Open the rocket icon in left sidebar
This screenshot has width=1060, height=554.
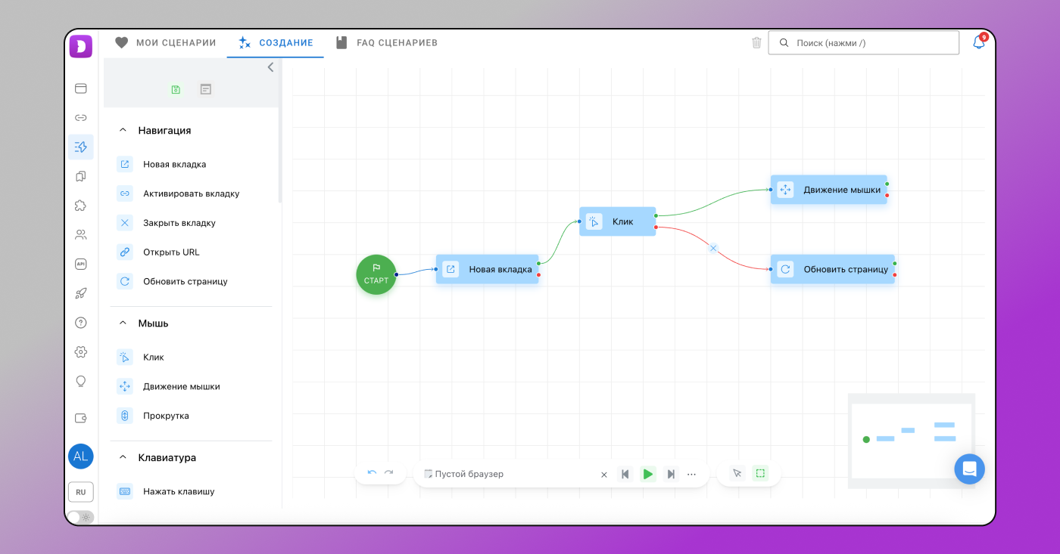pos(81,293)
